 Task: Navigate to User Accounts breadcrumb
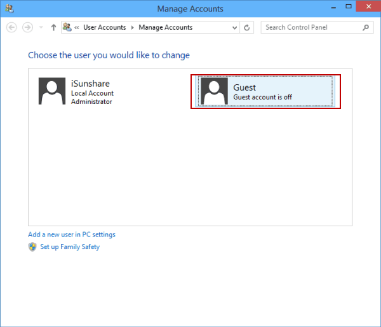tap(105, 27)
